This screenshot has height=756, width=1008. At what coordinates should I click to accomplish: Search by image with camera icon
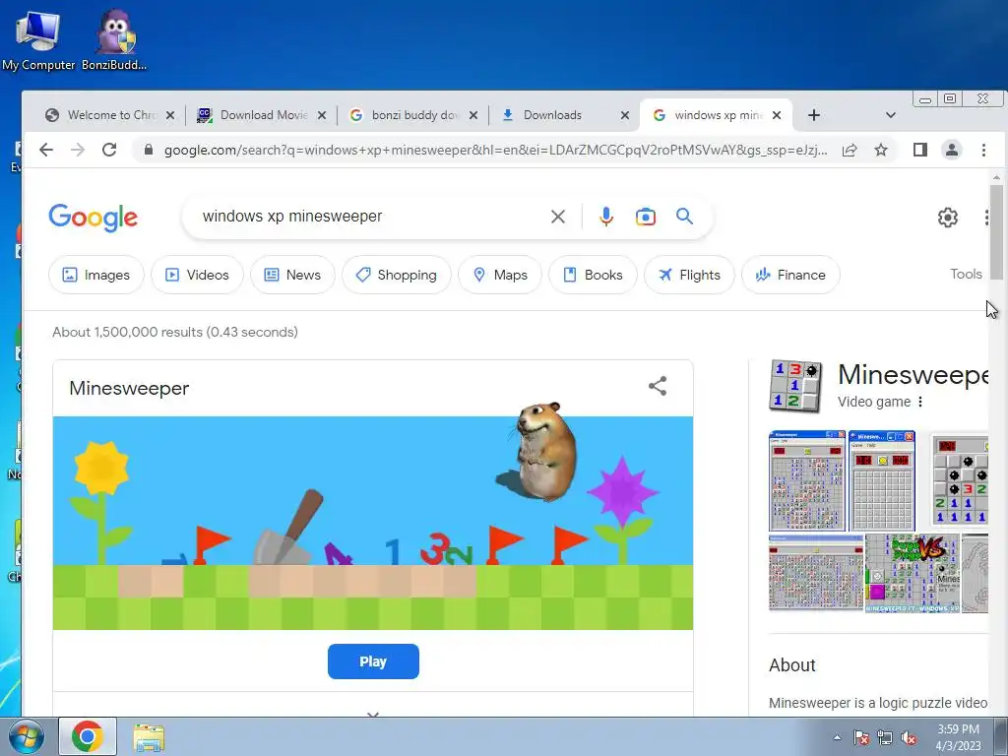(x=646, y=217)
